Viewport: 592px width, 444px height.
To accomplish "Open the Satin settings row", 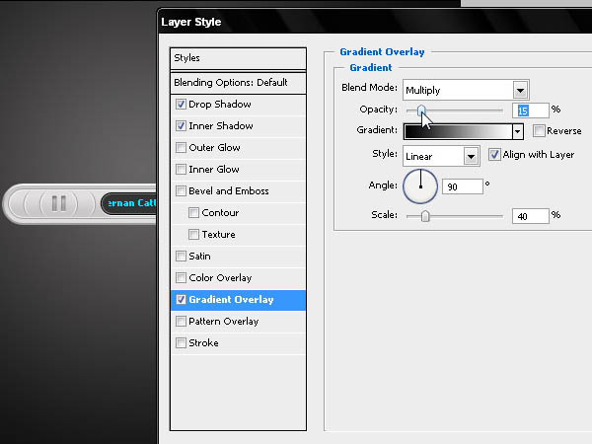I will pyautogui.click(x=238, y=256).
